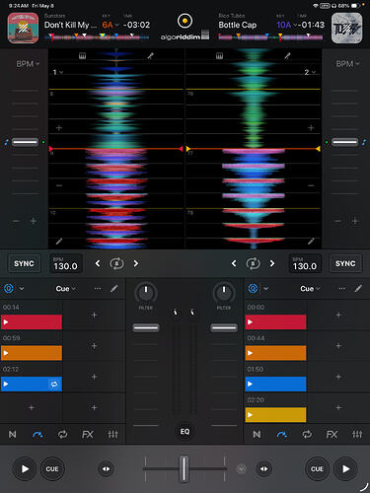The height and width of the screenshot is (493, 370).
Task: Toggle deck 2 key lock music note
Action: point(364,142)
